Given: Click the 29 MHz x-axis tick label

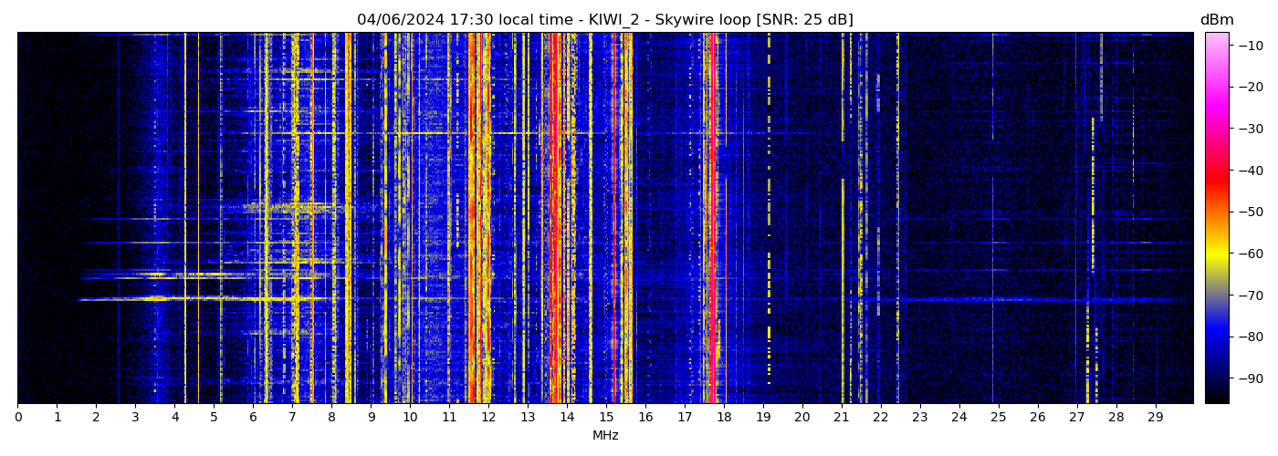Looking at the screenshot, I should point(1155,418).
